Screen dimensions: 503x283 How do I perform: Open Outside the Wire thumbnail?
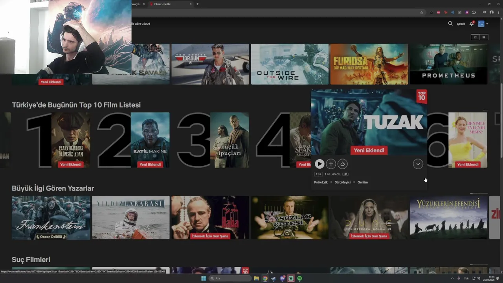click(290, 64)
